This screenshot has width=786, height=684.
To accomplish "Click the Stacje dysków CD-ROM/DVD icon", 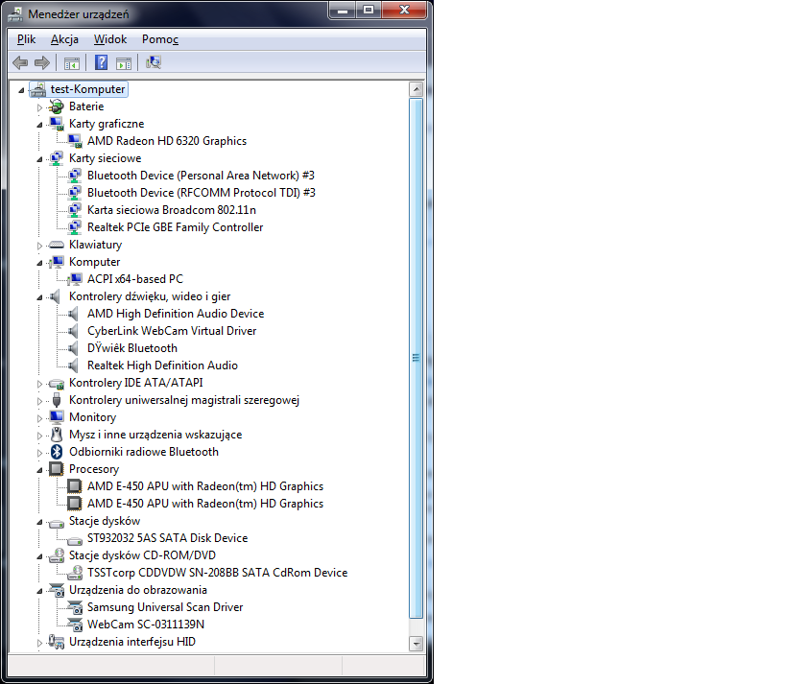I will point(56,555).
